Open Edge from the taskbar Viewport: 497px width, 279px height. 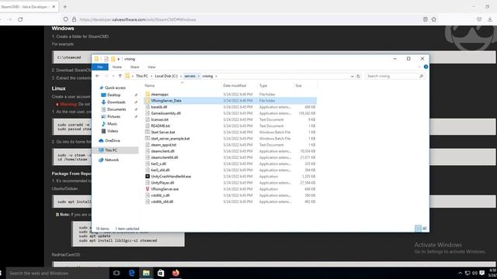(x=131, y=273)
